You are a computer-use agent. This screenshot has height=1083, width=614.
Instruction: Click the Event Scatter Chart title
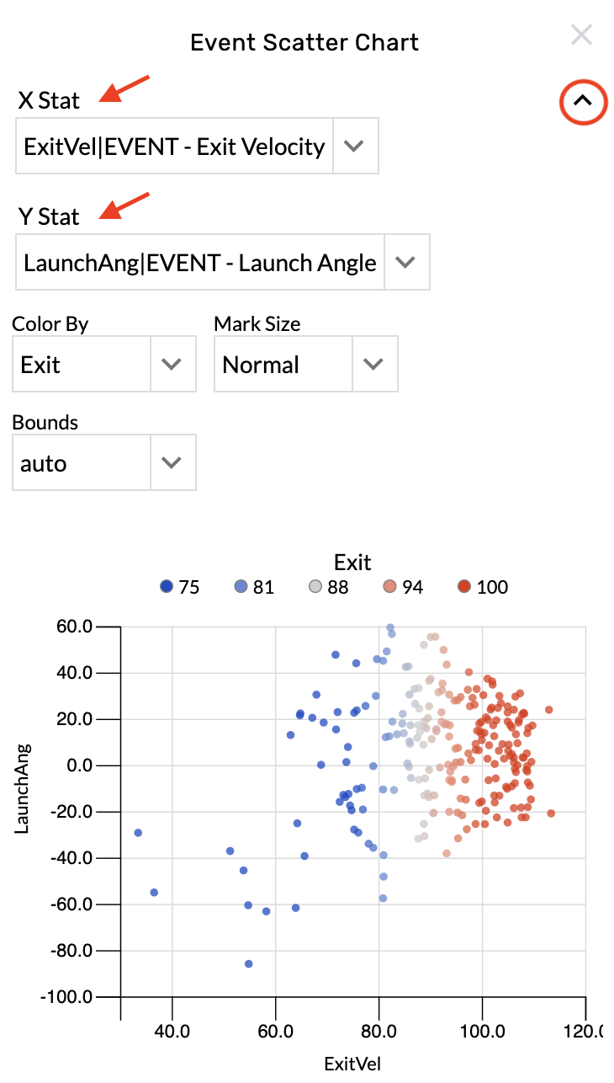(304, 42)
